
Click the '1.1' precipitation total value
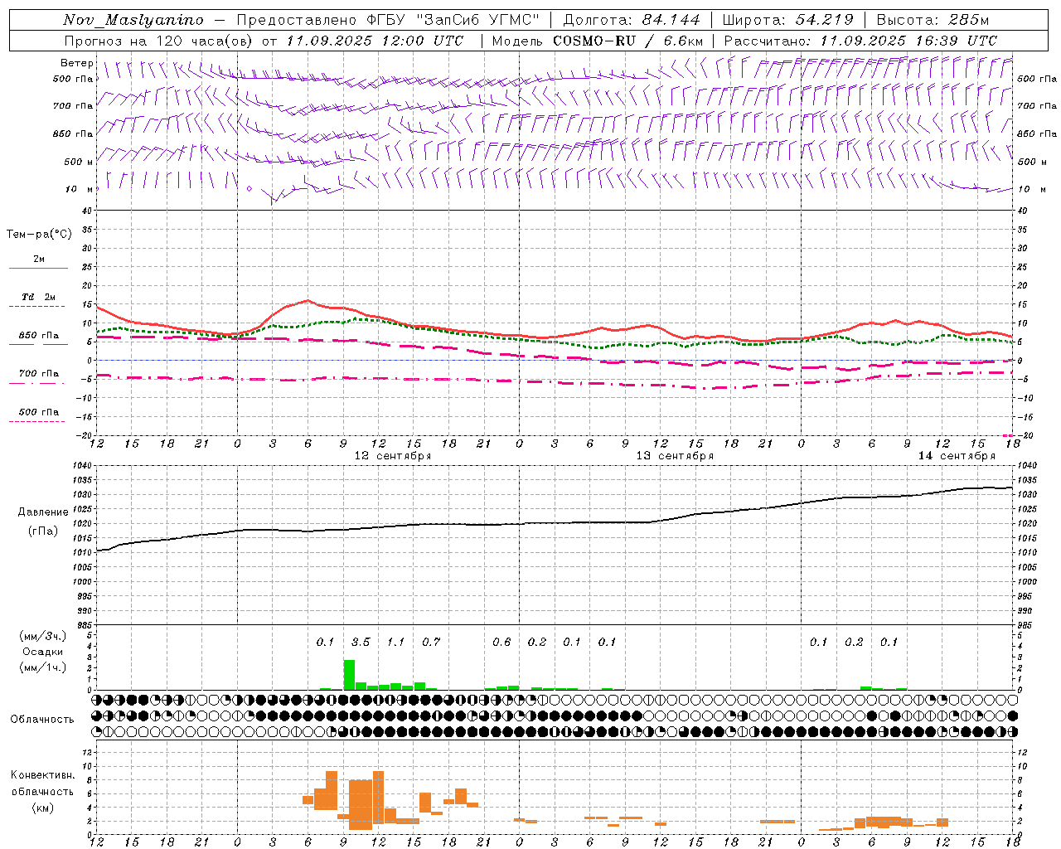[x=395, y=643]
